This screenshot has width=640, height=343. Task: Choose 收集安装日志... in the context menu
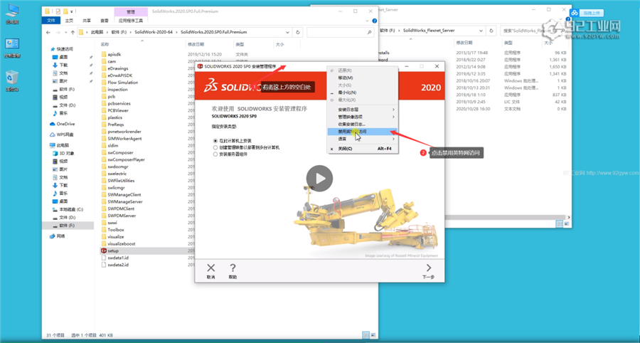pyautogui.click(x=363, y=124)
